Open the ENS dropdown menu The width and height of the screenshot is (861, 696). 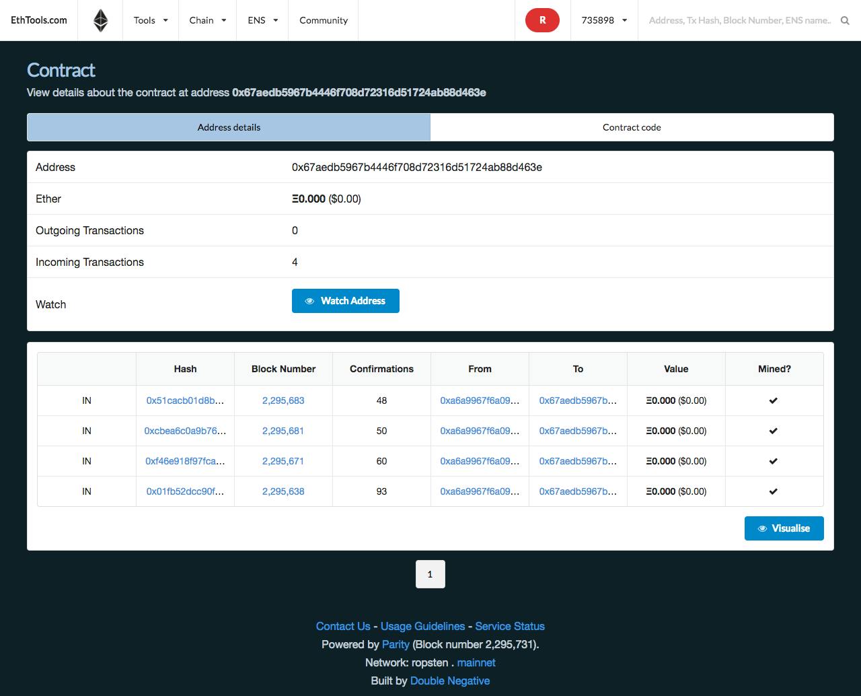[x=262, y=20]
